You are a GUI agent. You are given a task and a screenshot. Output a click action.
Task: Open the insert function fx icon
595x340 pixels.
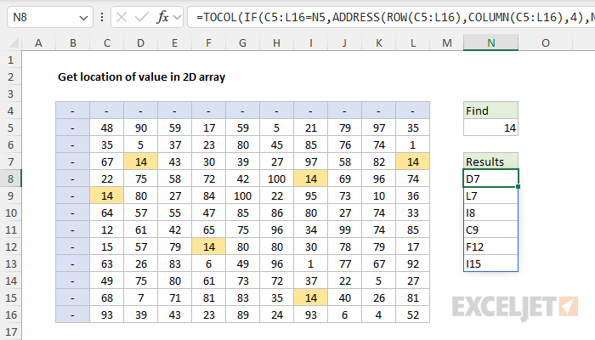[x=162, y=18]
